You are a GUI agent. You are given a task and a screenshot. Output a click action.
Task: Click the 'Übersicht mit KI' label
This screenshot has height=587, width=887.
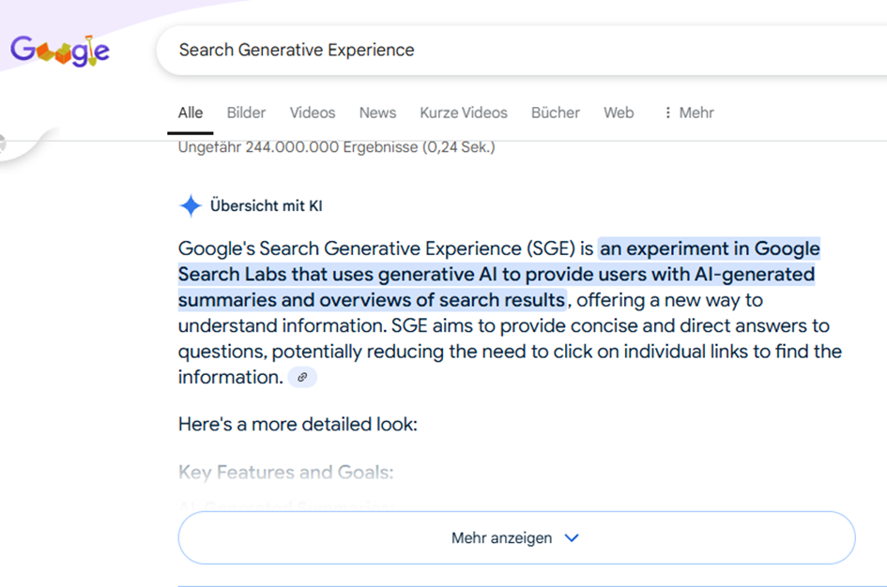pyautogui.click(x=266, y=205)
